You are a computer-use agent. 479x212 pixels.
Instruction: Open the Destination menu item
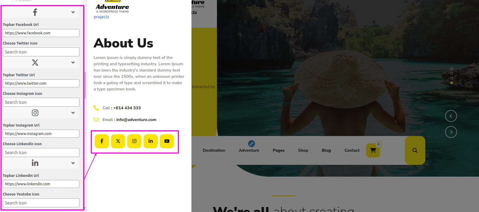[x=214, y=150]
